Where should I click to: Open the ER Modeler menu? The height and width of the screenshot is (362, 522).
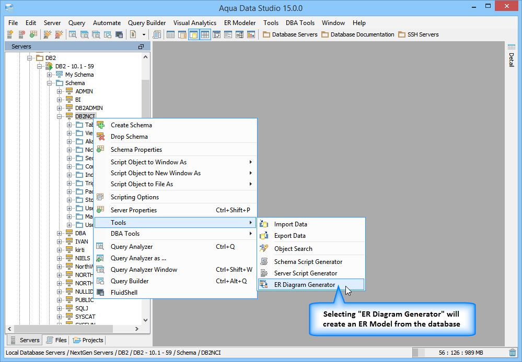click(240, 22)
